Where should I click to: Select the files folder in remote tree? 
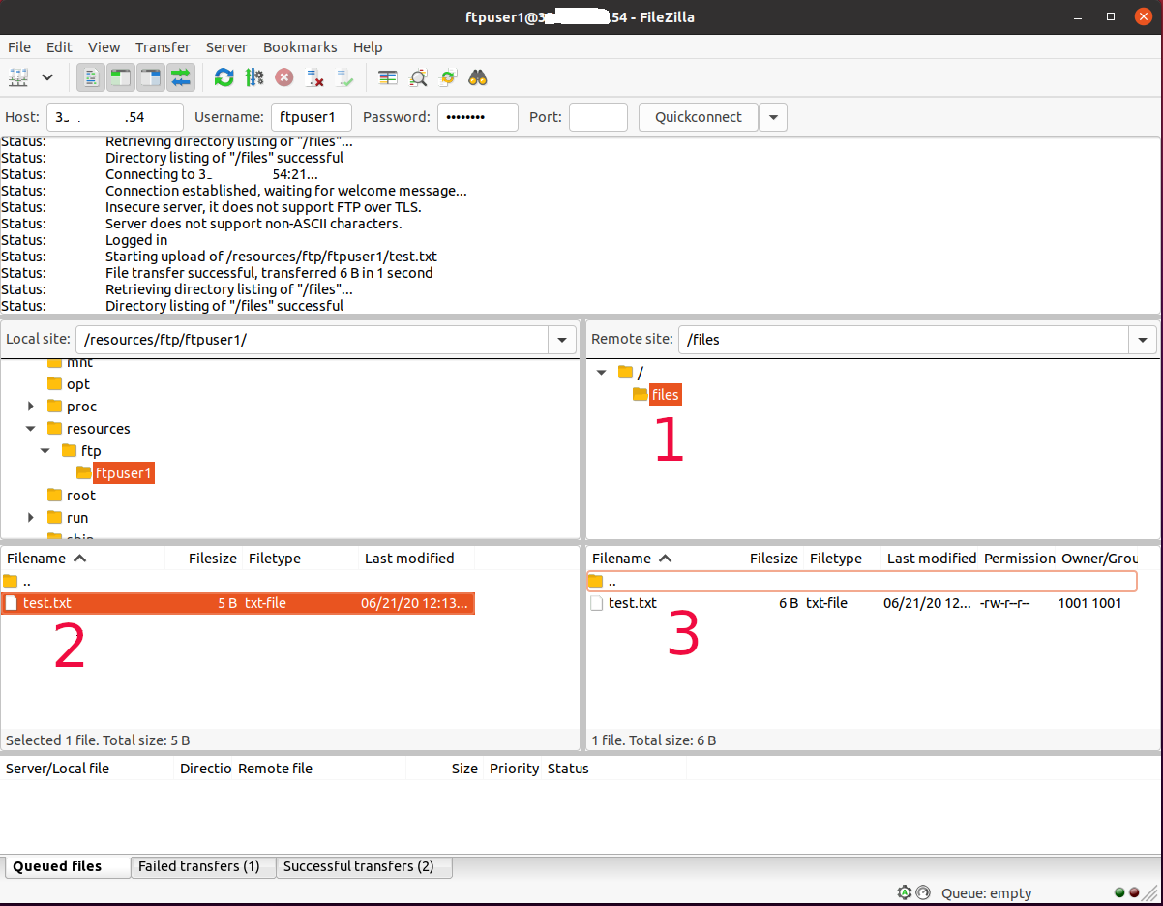(x=665, y=395)
